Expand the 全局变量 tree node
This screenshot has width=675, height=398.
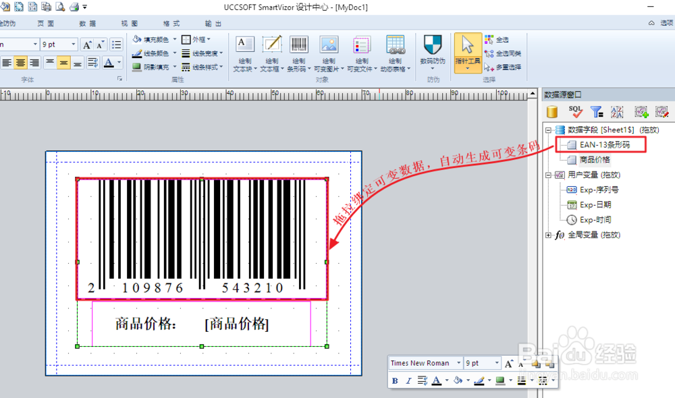548,235
